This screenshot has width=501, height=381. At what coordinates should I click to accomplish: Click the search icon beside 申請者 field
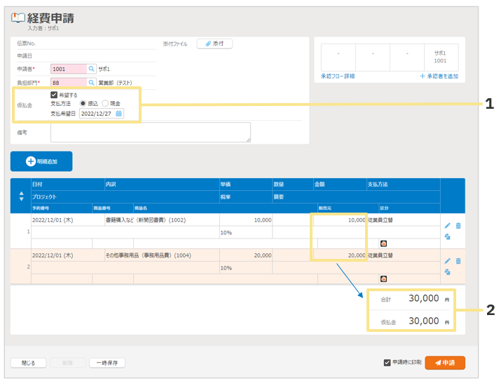(91, 69)
